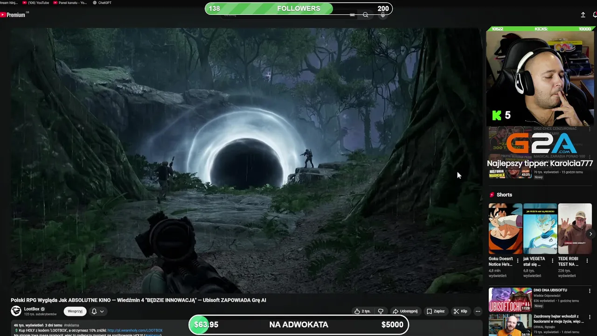
Task: Dislike the video with the thumbs-down button
Action: (x=381, y=311)
